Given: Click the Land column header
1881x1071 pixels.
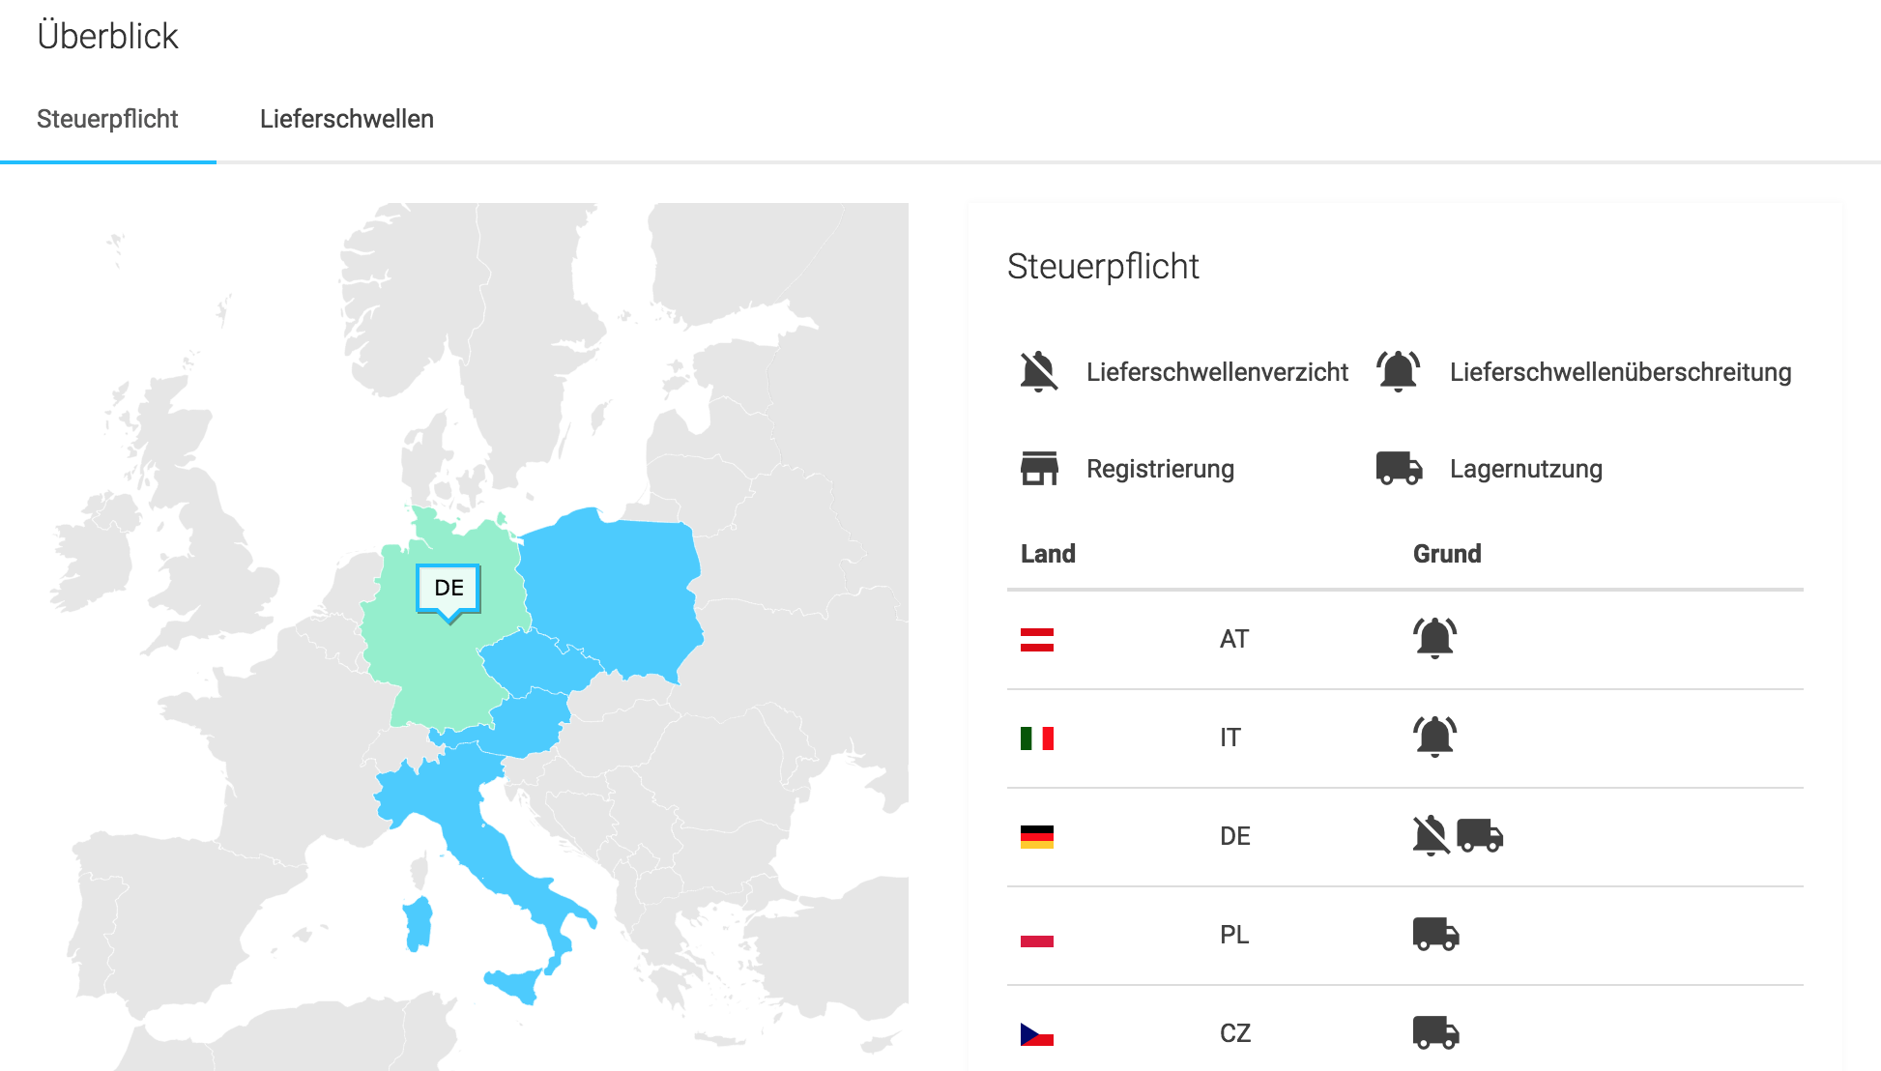Looking at the screenshot, I should [1048, 554].
